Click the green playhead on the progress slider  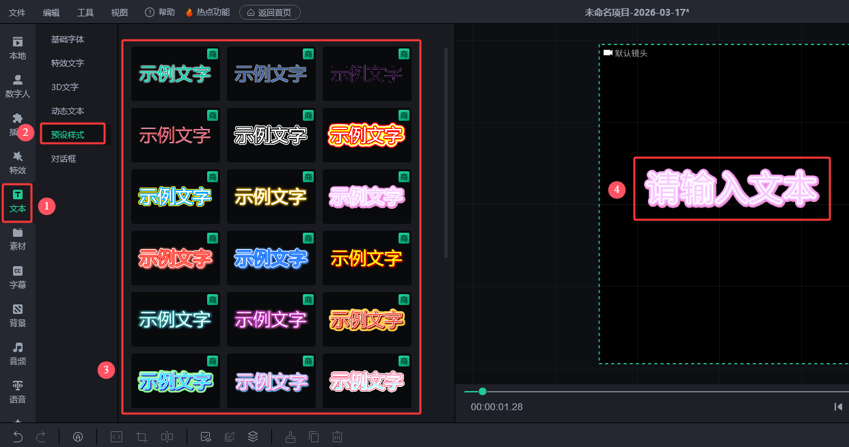(483, 391)
